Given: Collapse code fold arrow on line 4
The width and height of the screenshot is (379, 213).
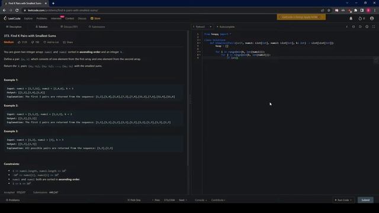Looking at the screenshot, I should coord(200,43).
